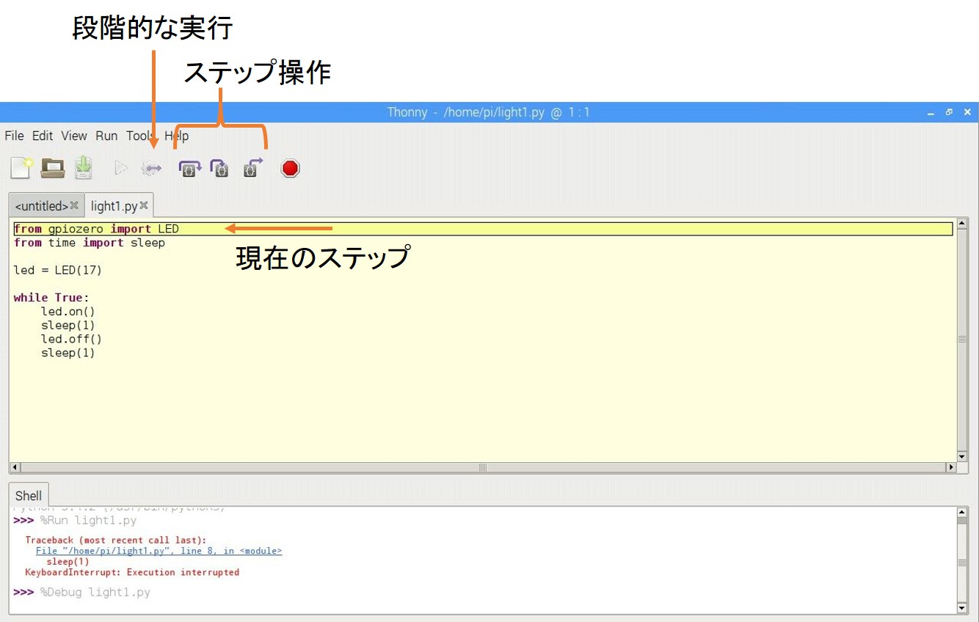Open the Run menu
This screenshot has width=979, height=622.
point(106,136)
